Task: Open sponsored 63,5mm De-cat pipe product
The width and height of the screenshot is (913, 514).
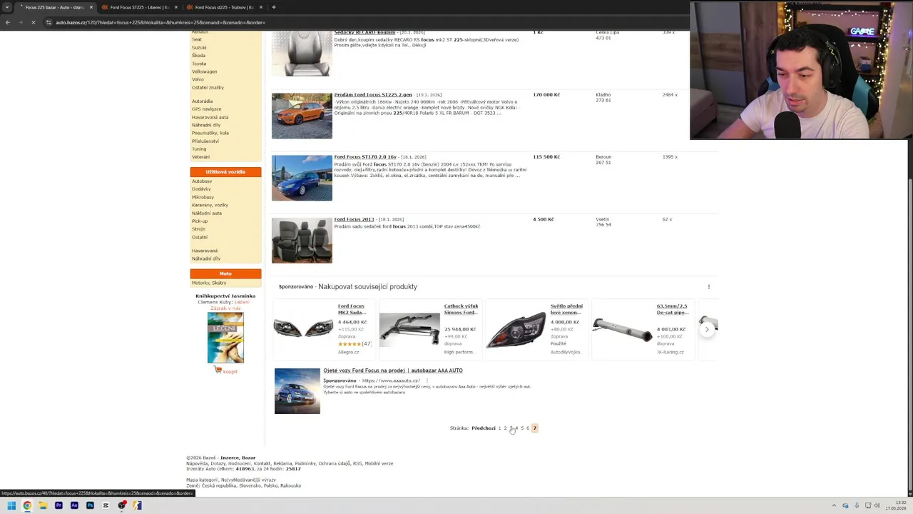Action: 643,328
